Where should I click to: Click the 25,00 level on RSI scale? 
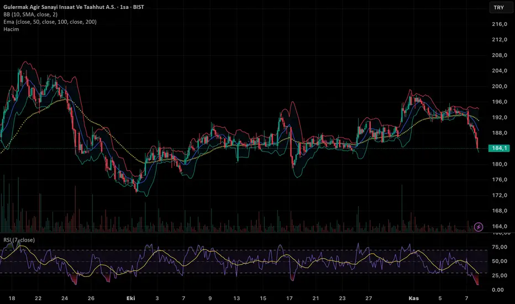point(499,275)
